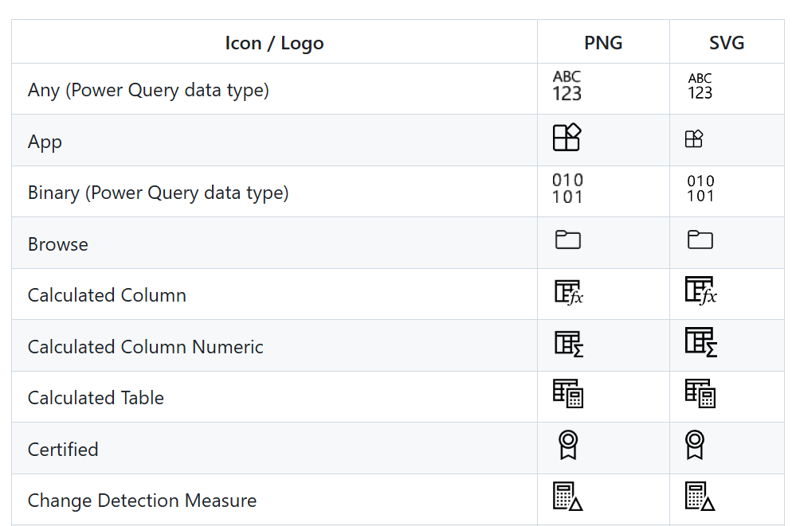Select the Calculated Column Numeric PNG icon

[x=569, y=344]
